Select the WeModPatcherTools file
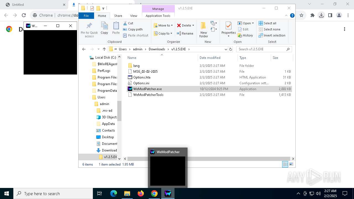Screen dimensions: 354x199 tap(148, 95)
